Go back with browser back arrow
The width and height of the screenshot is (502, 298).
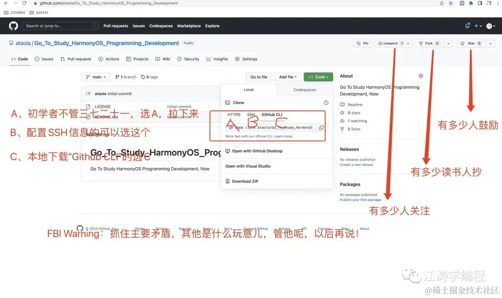pyautogui.click(x=6, y=3)
